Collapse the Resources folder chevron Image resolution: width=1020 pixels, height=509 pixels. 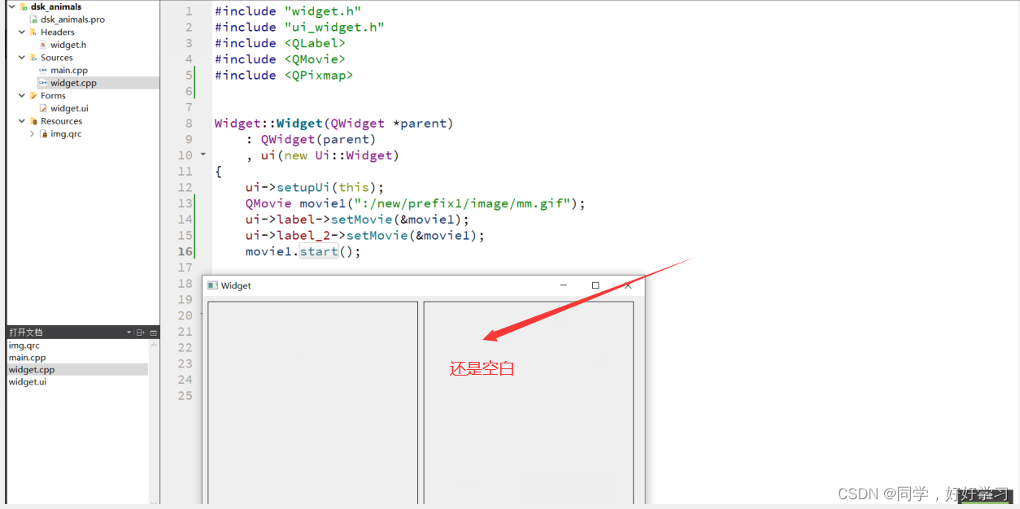22,121
